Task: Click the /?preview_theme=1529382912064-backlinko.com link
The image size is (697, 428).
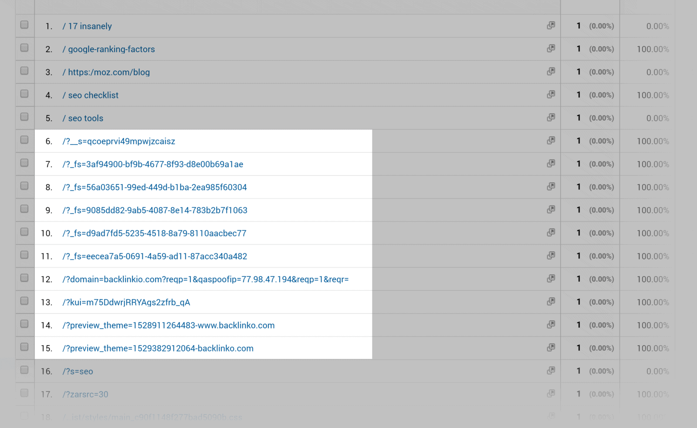Action: tap(158, 348)
